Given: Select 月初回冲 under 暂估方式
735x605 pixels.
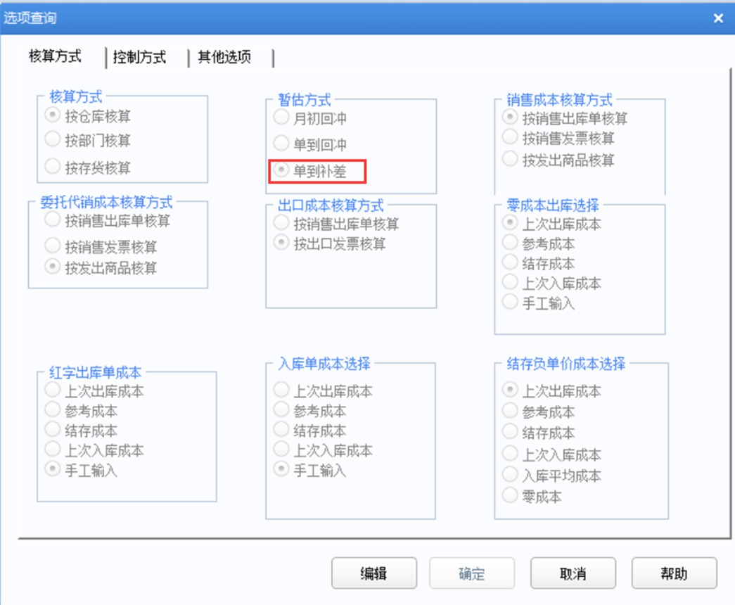Looking at the screenshot, I should pos(281,117).
